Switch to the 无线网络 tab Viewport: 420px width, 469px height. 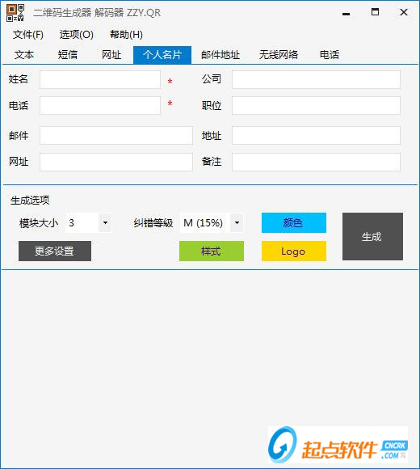[279, 55]
